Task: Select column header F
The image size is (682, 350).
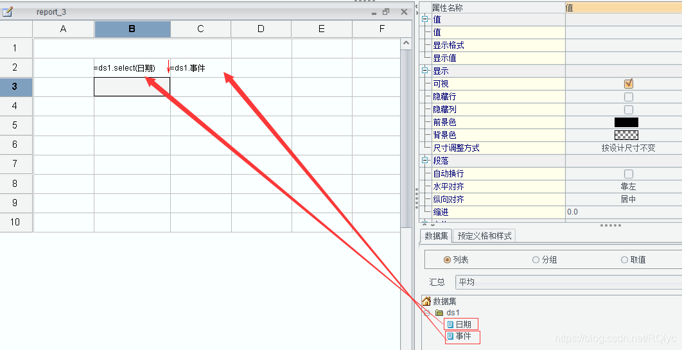Action: (381, 29)
